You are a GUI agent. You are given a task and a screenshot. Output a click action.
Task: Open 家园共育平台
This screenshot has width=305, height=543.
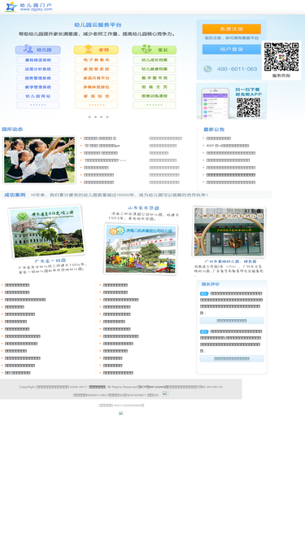coord(96,78)
